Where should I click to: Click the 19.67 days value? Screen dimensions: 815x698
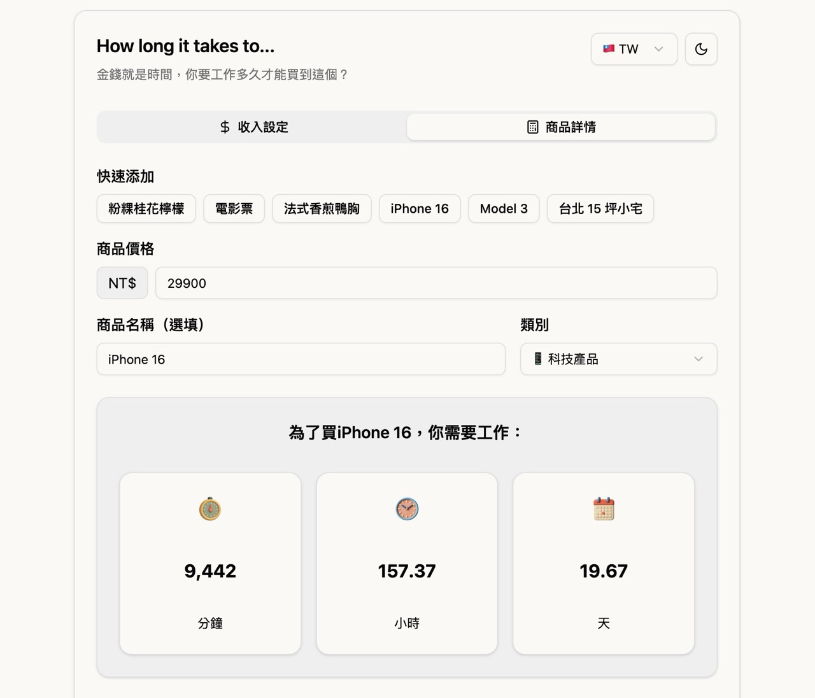coord(604,571)
